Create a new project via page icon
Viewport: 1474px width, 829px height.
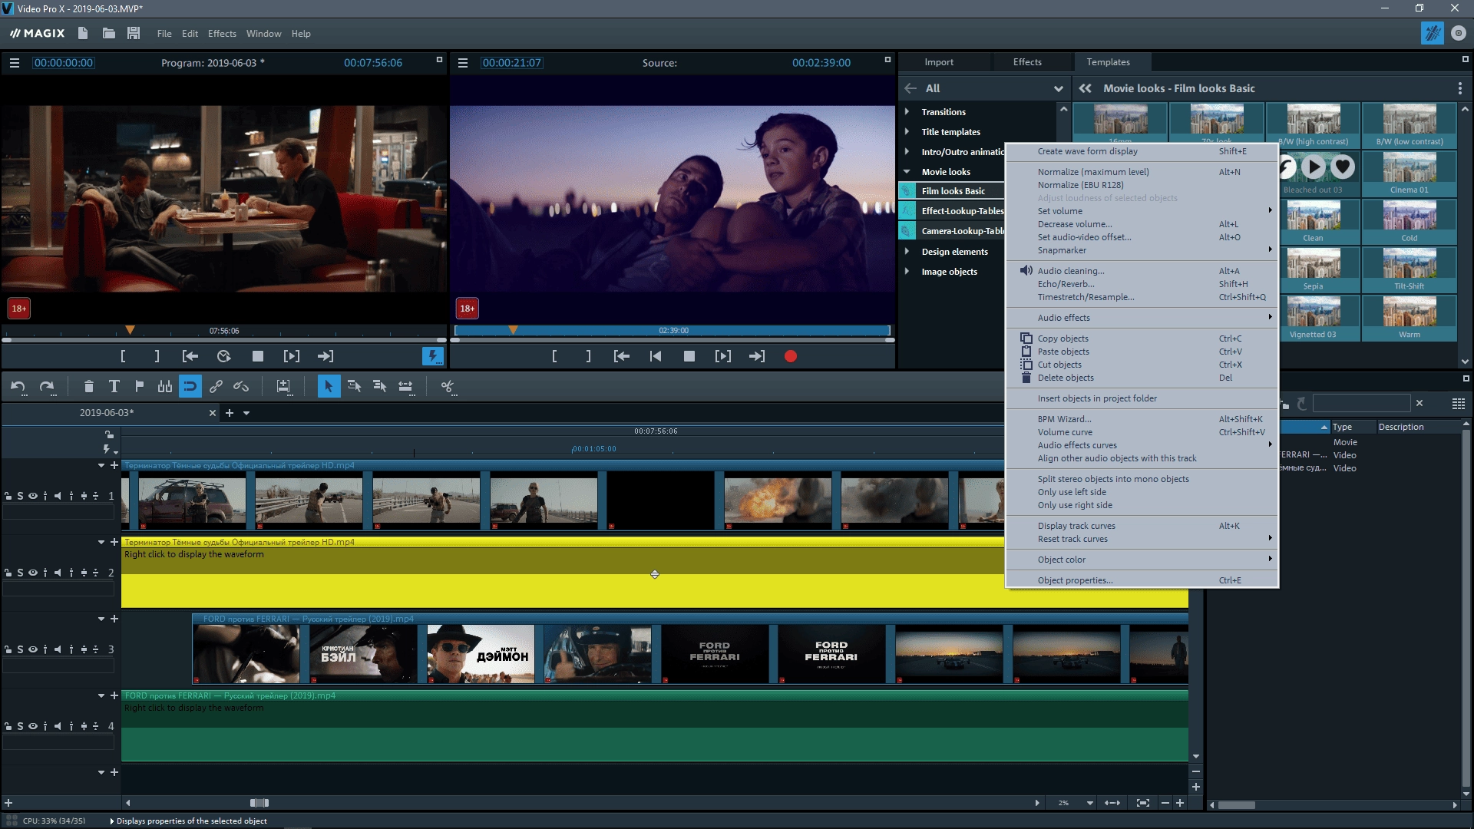click(83, 33)
